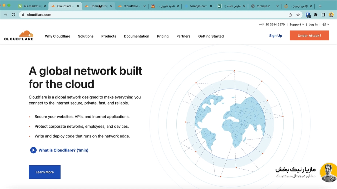
Task: Open the blue extension icon with the 9+ badge
Action: 308,15
